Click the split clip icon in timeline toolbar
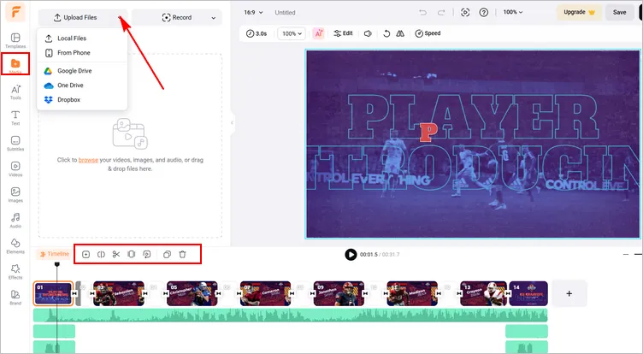 point(101,254)
